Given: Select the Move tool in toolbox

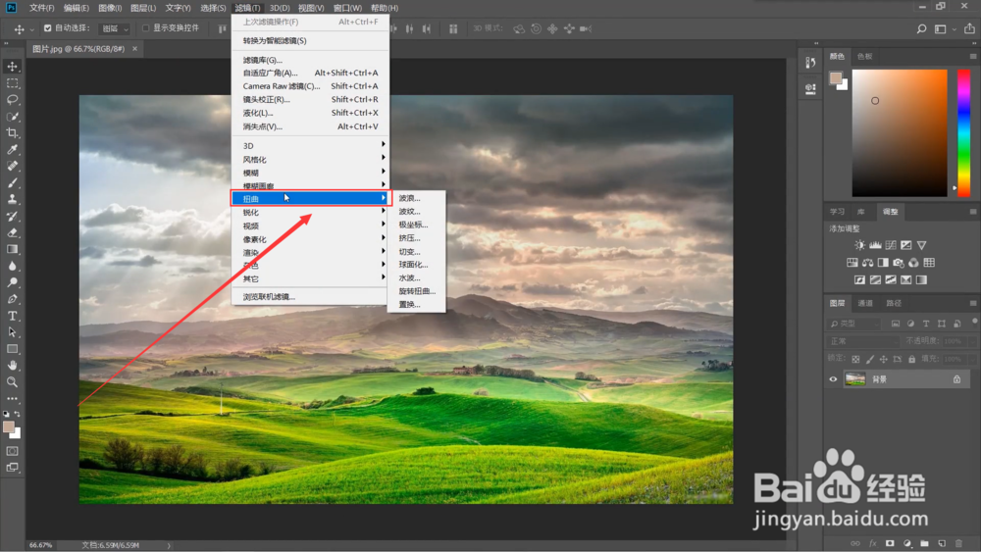Looking at the screenshot, I should coord(12,67).
